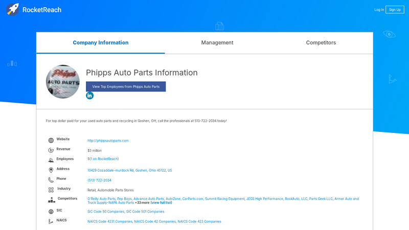Switch to the Company Information tab
The image size is (409, 230).
tap(100, 42)
